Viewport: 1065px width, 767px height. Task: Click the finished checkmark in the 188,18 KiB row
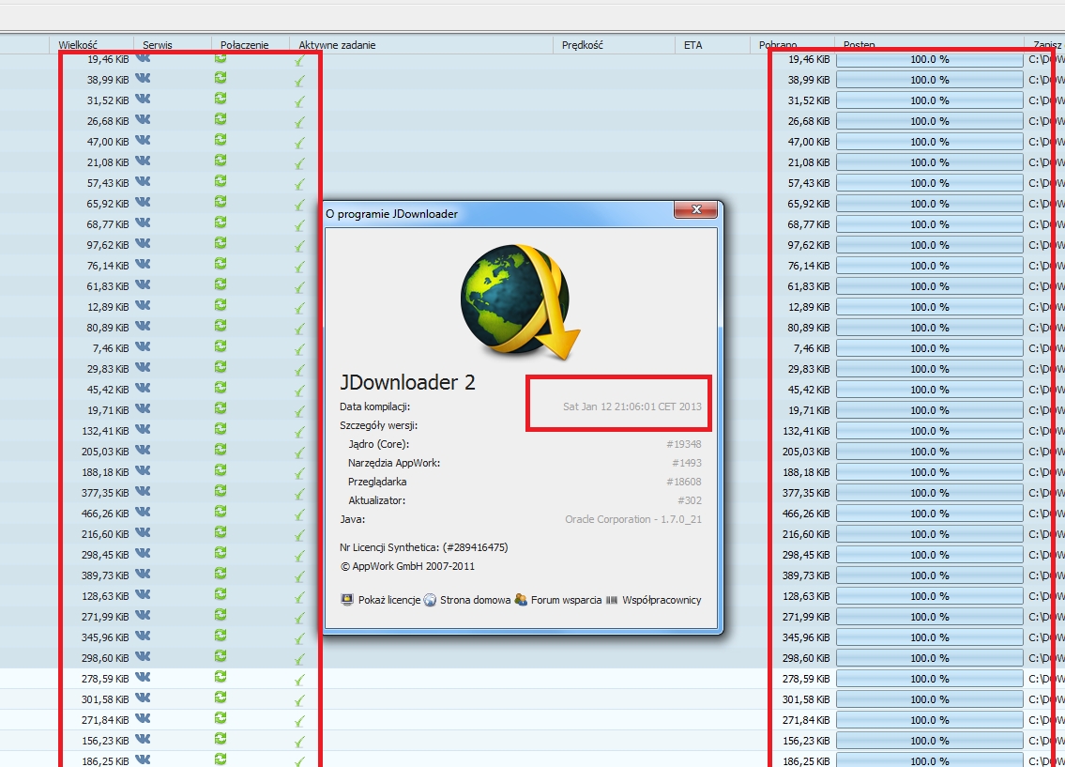pyautogui.click(x=299, y=473)
